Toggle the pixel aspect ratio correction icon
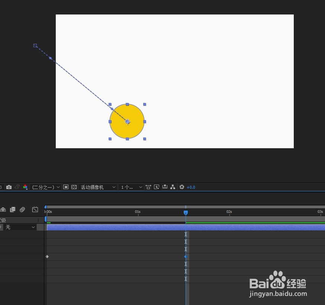 point(148,187)
